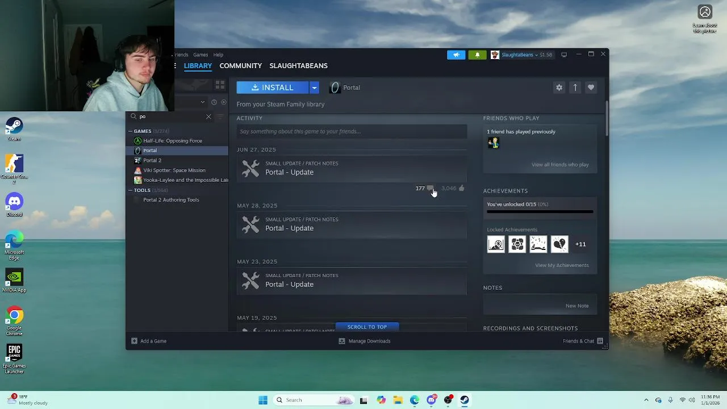727x409 pixels.
Task: Open Windows Start menu
Action: coord(263,400)
